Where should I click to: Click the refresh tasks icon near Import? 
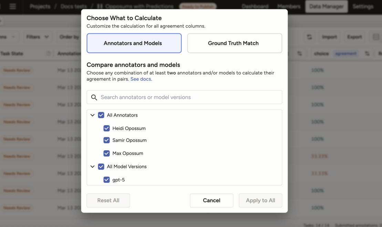(x=309, y=37)
